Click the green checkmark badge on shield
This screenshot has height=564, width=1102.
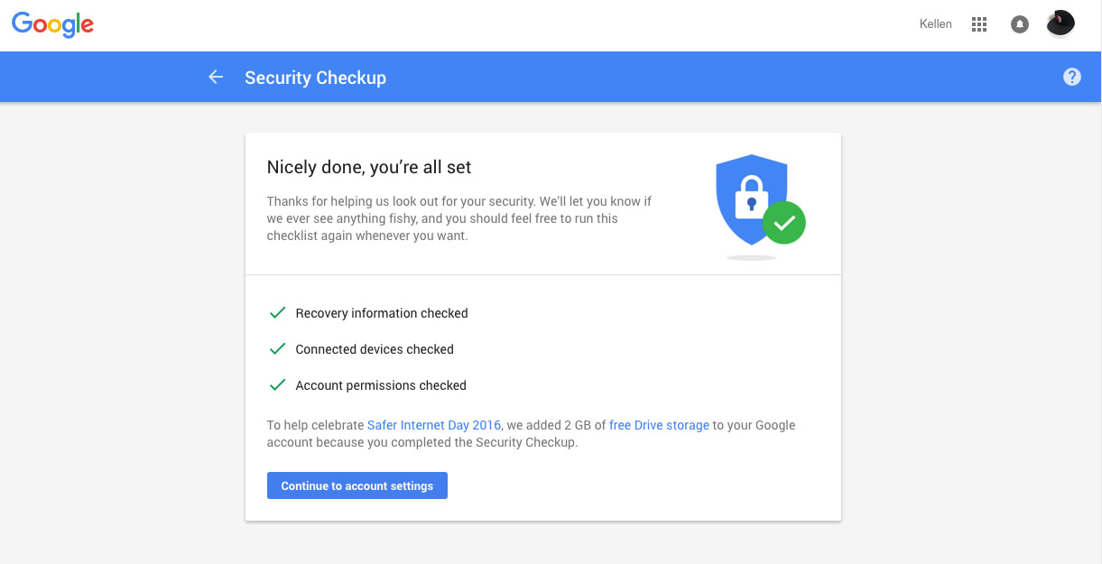coord(783,223)
